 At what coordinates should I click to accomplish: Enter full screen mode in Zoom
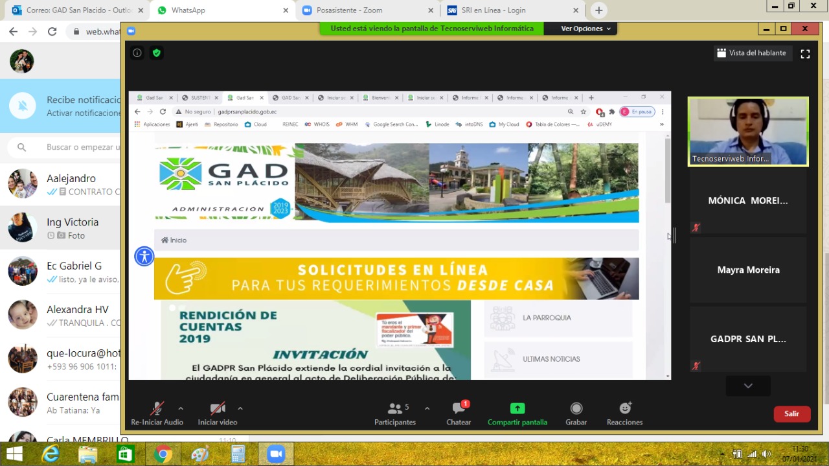[805, 54]
